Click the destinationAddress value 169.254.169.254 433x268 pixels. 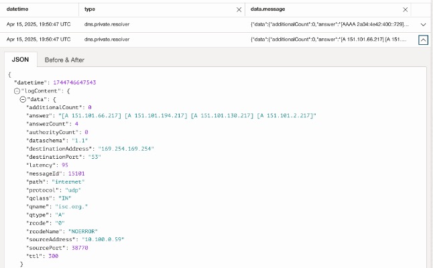tap(126, 149)
